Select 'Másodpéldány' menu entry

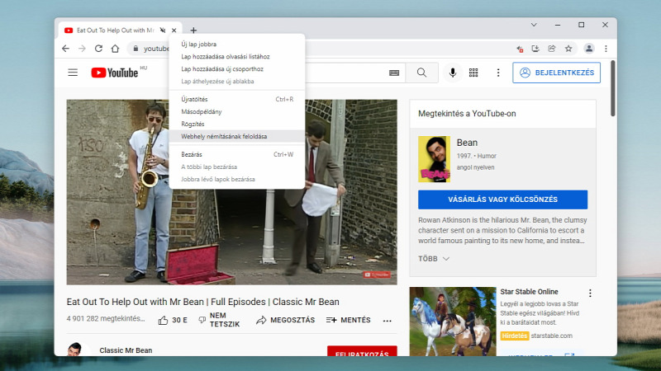pyautogui.click(x=237, y=112)
